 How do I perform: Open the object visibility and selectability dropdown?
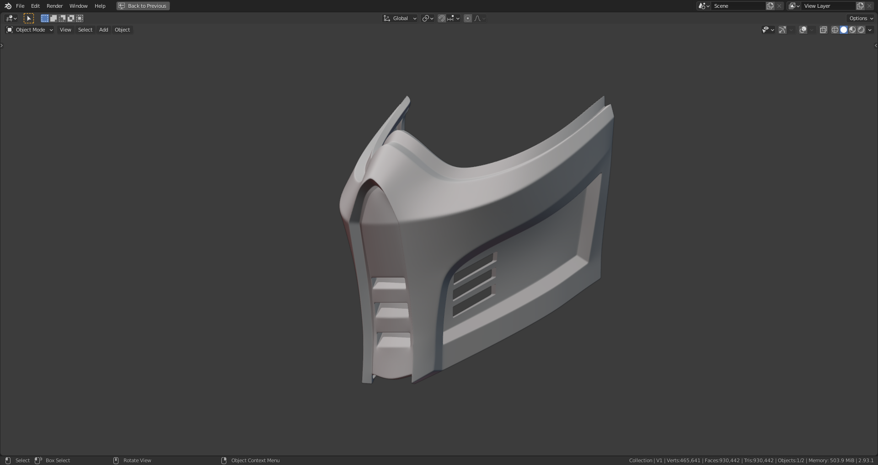pyautogui.click(x=768, y=30)
